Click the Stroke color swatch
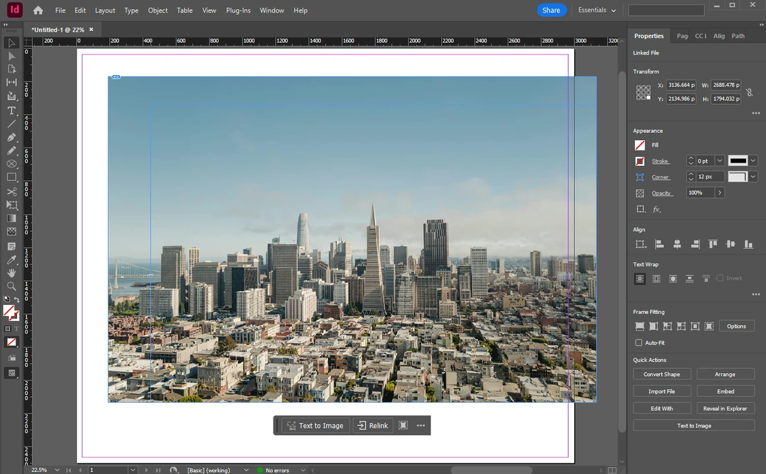The height and width of the screenshot is (474, 766). pos(639,161)
